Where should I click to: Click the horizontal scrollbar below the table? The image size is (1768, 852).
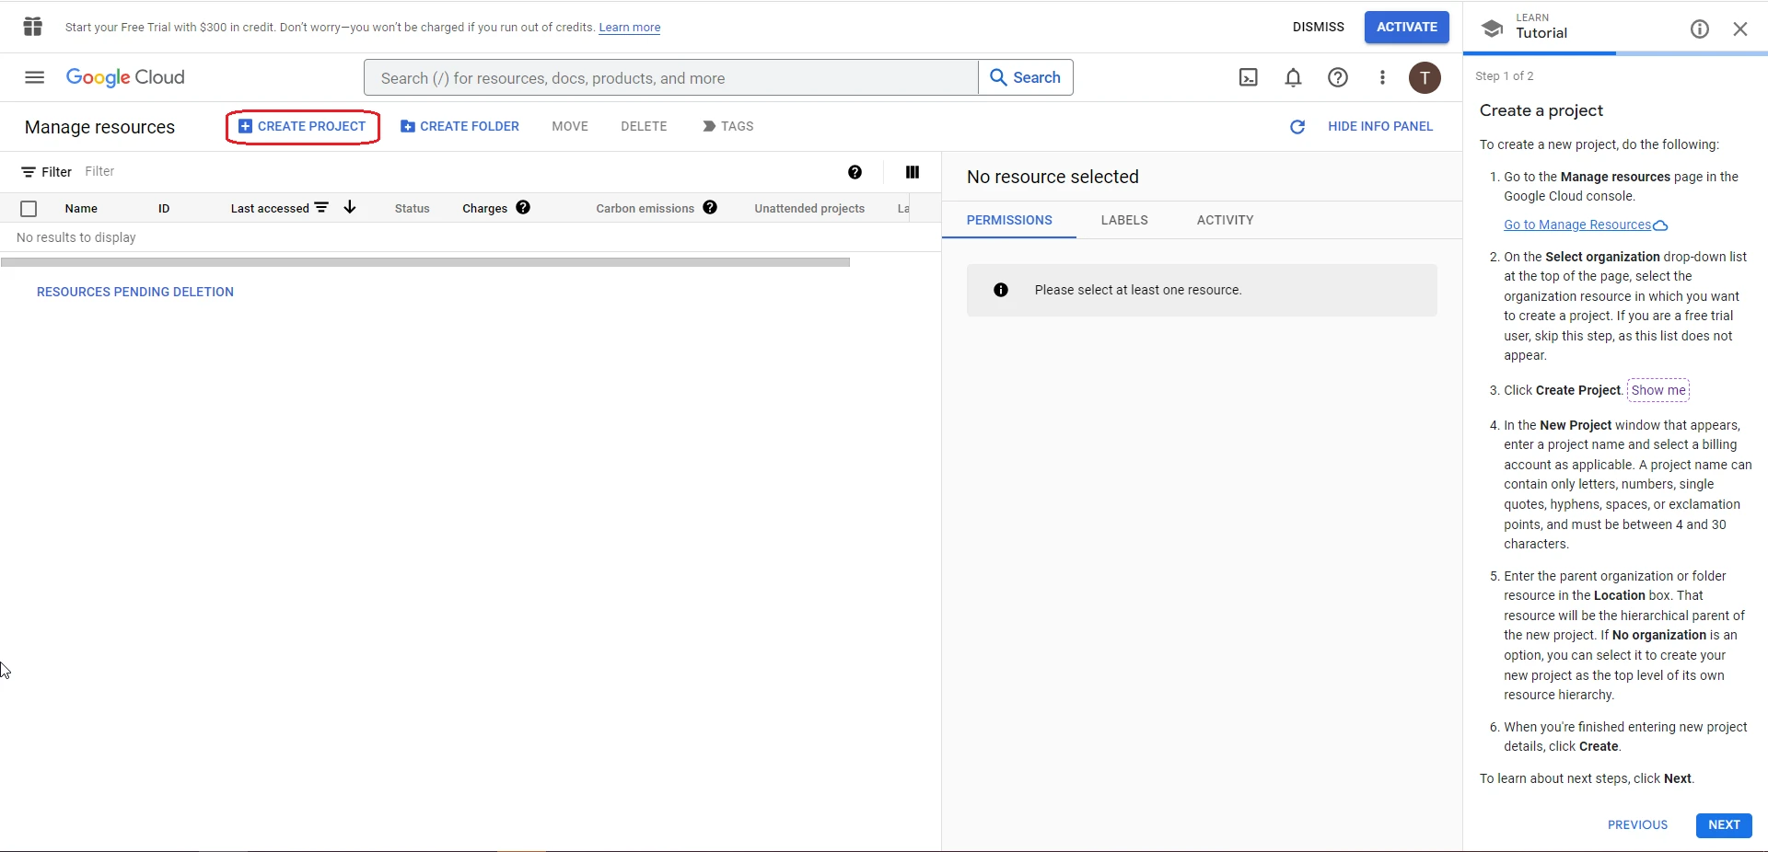[425, 262]
